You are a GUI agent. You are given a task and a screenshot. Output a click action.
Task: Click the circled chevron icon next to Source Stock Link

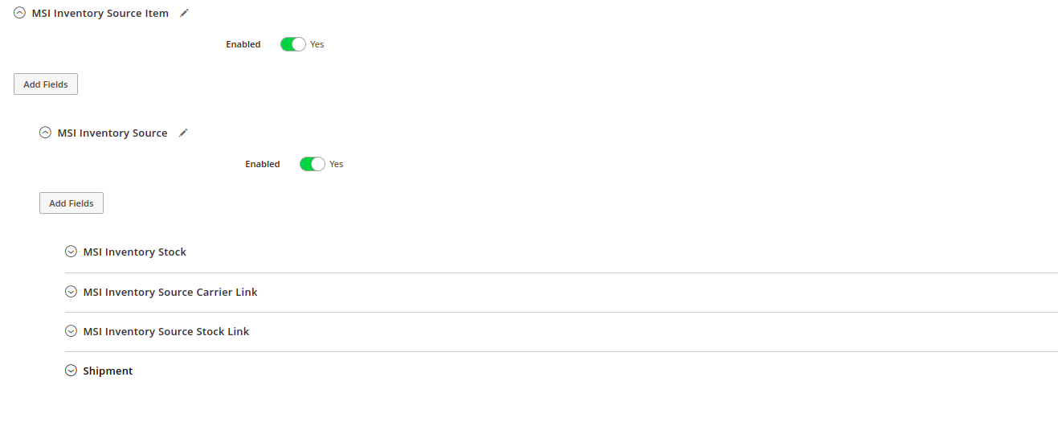[x=71, y=331]
